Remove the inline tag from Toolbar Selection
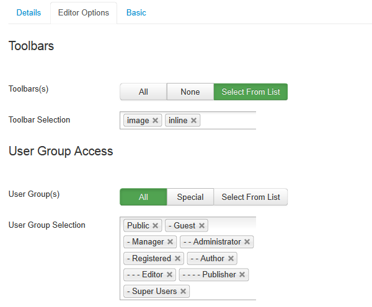 [x=193, y=121]
